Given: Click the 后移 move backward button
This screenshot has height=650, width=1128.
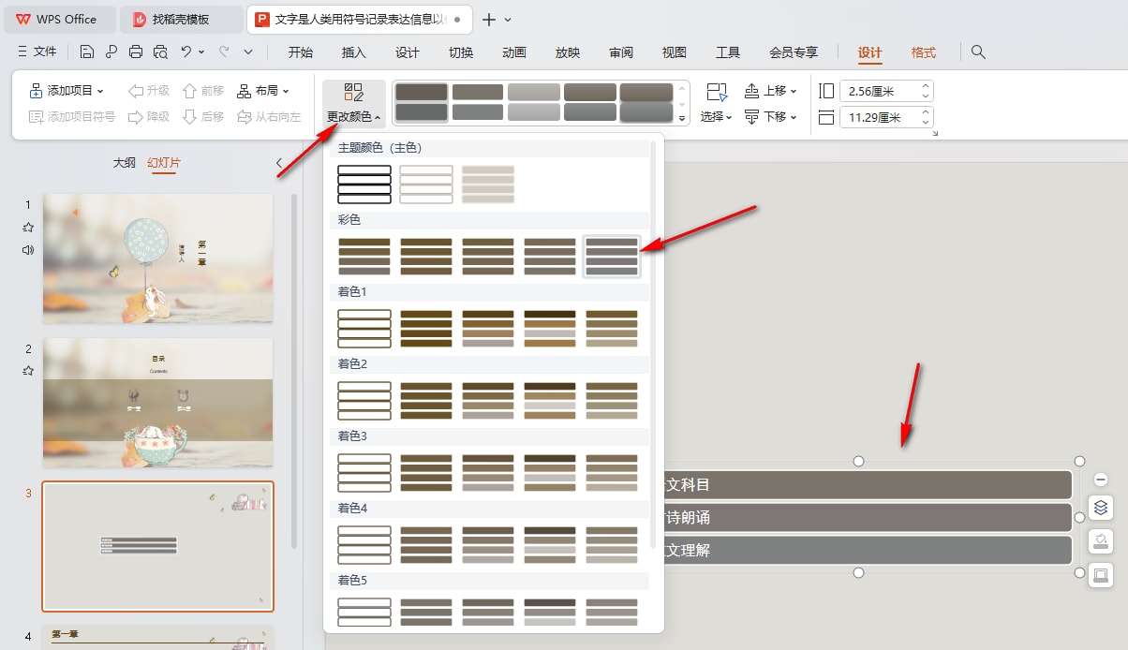Looking at the screenshot, I should coord(203,117).
